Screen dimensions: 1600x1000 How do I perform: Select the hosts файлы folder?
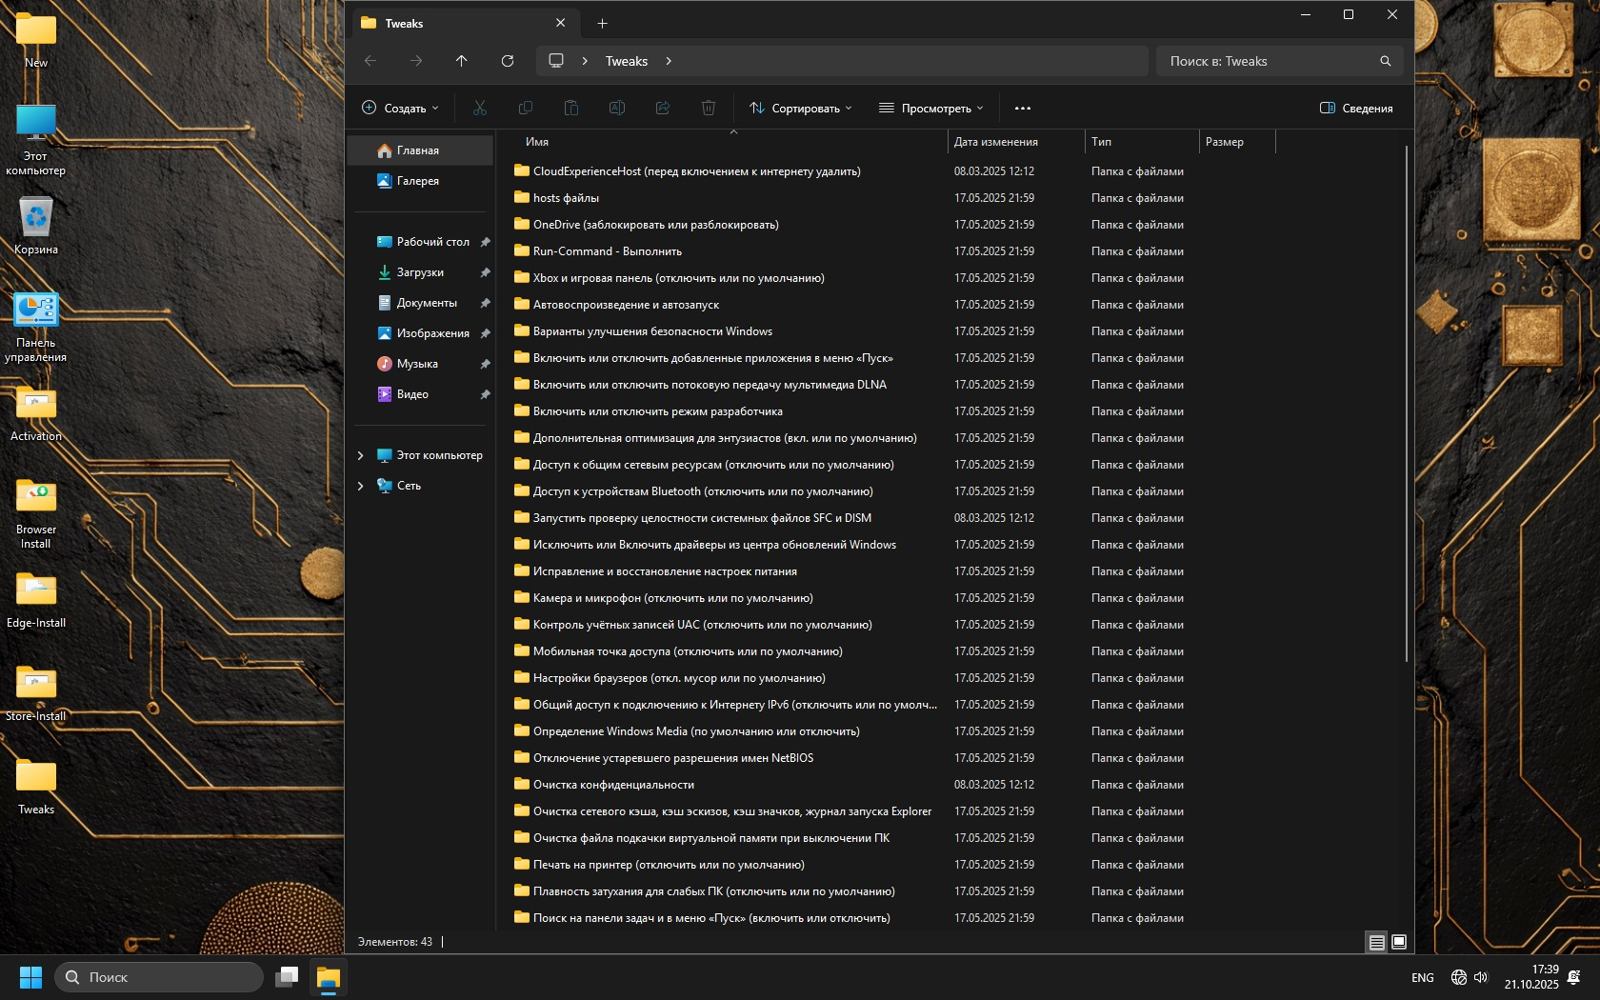[x=566, y=198]
